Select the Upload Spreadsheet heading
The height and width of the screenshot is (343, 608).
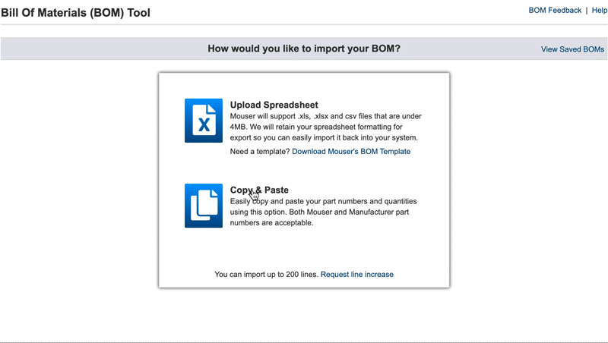pos(274,105)
